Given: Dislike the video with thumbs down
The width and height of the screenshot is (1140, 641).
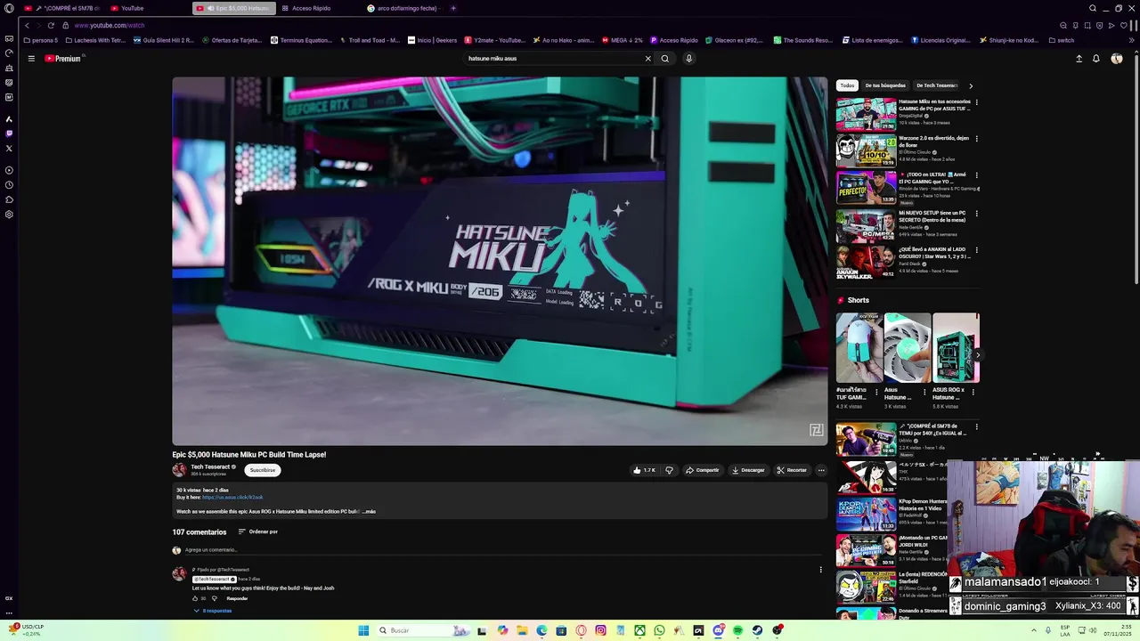Looking at the screenshot, I should (669, 470).
